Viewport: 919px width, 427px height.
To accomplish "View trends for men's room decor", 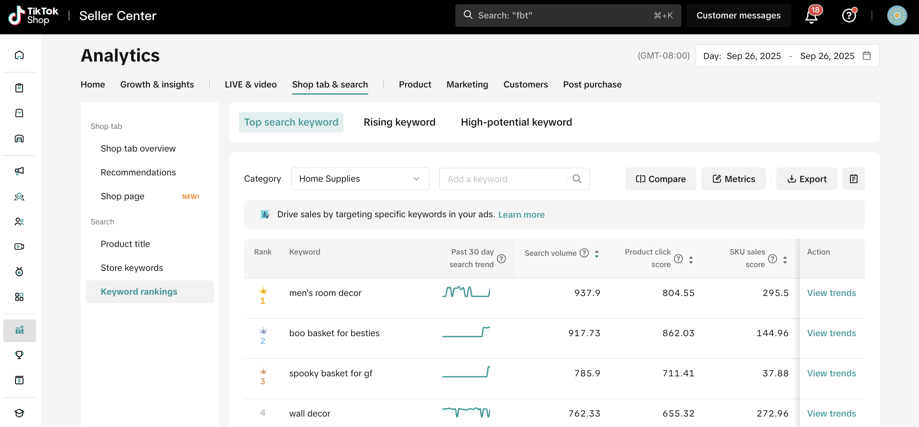I will 831,293.
